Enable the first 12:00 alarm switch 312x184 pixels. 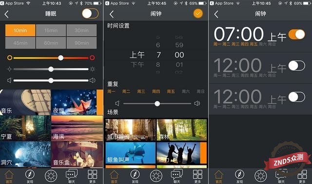point(296,66)
